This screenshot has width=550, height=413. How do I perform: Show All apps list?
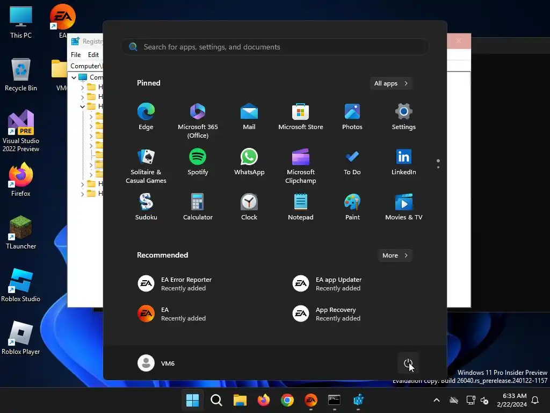pyautogui.click(x=391, y=83)
